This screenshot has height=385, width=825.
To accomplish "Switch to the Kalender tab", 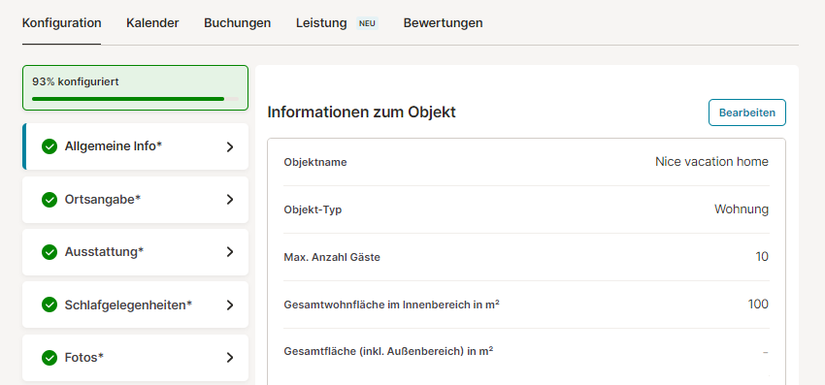I will tap(152, 23).
